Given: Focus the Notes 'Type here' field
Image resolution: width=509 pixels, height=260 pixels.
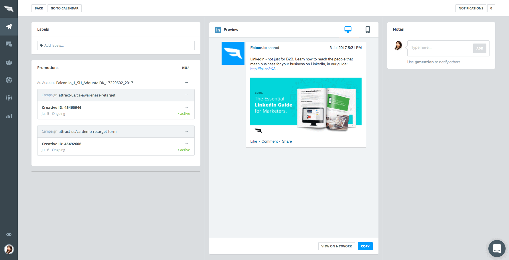Looking at the screenshot, I should [x=440, y=48].
